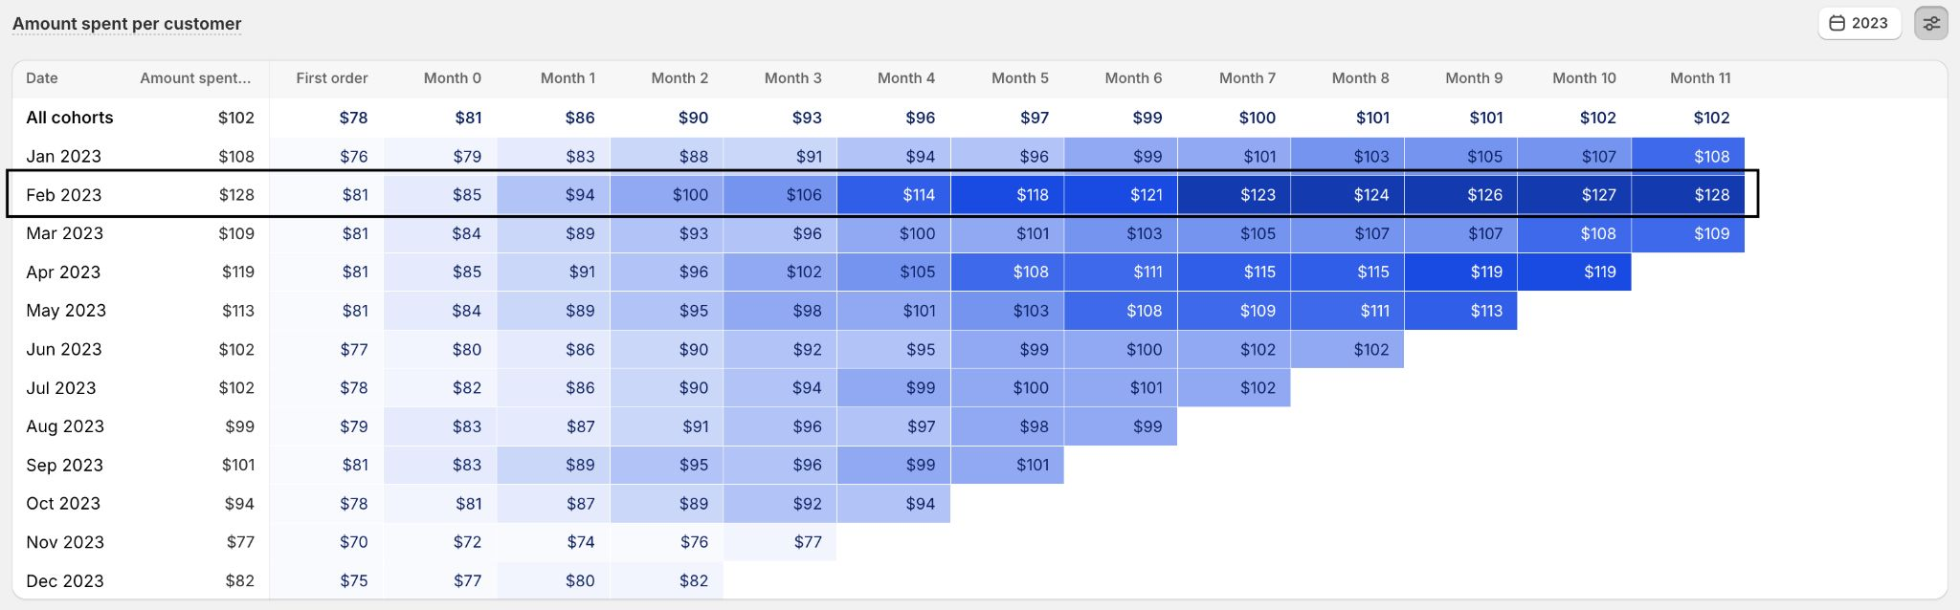Click the $77 Month 3 cell for Nov 2023
The width and height of the screenshot is (1960, 610).
pyautogui.click(x=781, y=542)
